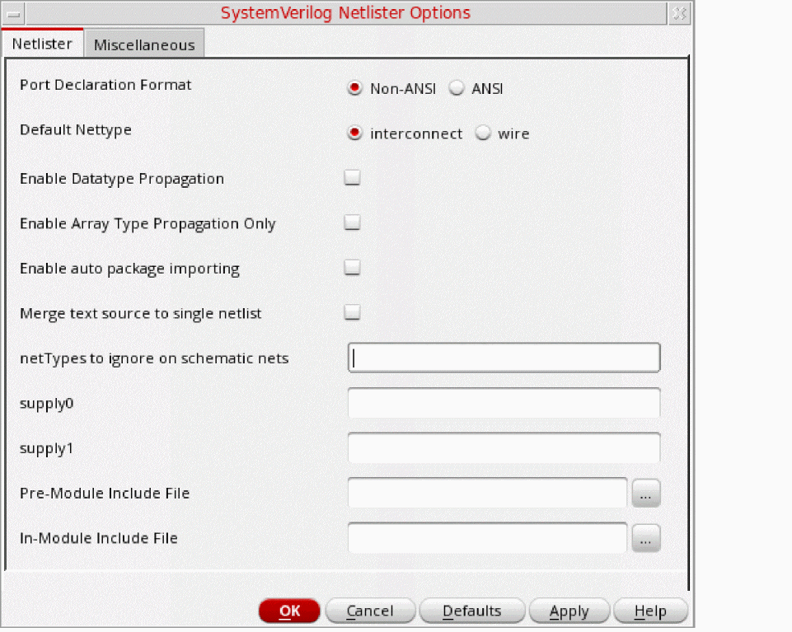
Task: Choose interconnect as default nettype
Action: pyautogui.click(x=355, y=133)
